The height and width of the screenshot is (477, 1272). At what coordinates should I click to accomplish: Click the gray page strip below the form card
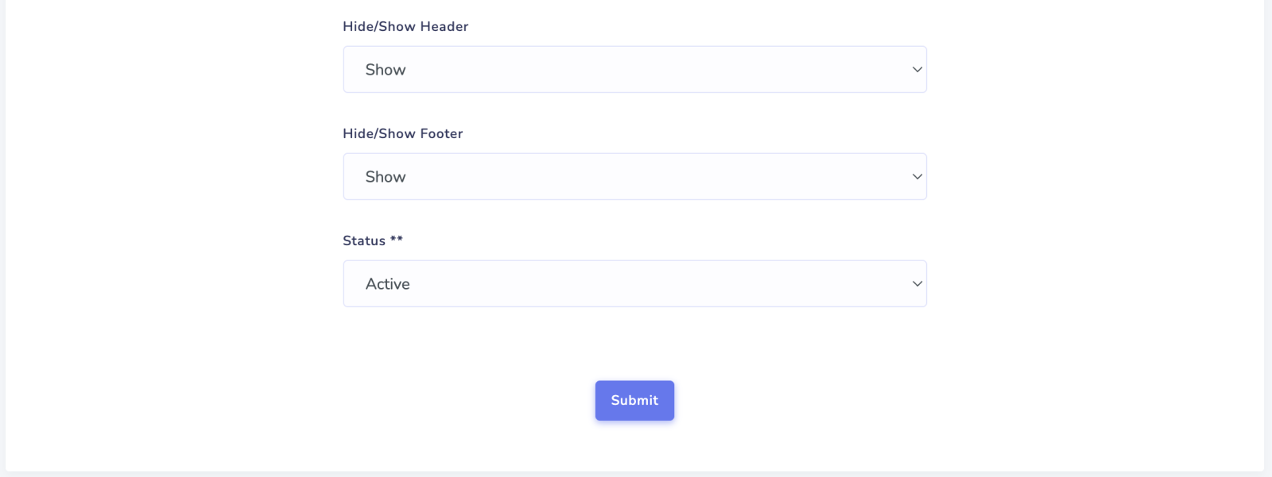click(x=636, y=474)
